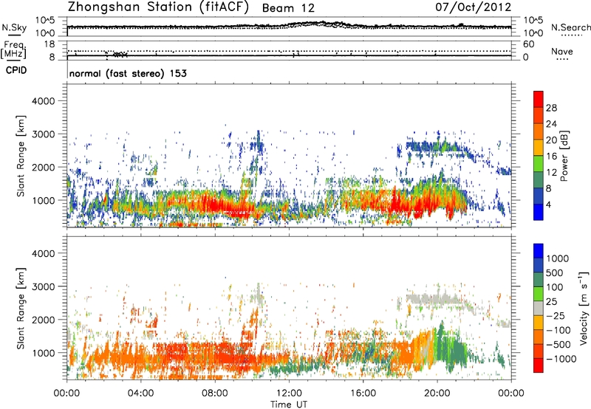Click the gray velocity band near 2500 km

pyautogui.click(x=434, y=300)
